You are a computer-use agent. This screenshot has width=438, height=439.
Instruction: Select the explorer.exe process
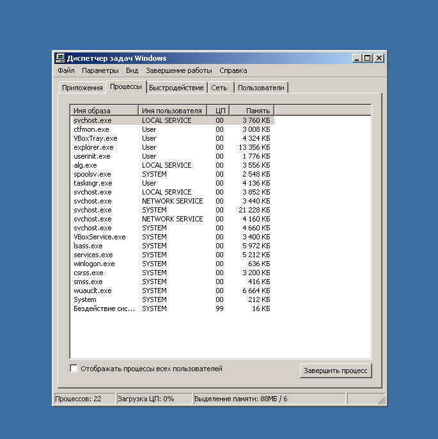[172, 147]
